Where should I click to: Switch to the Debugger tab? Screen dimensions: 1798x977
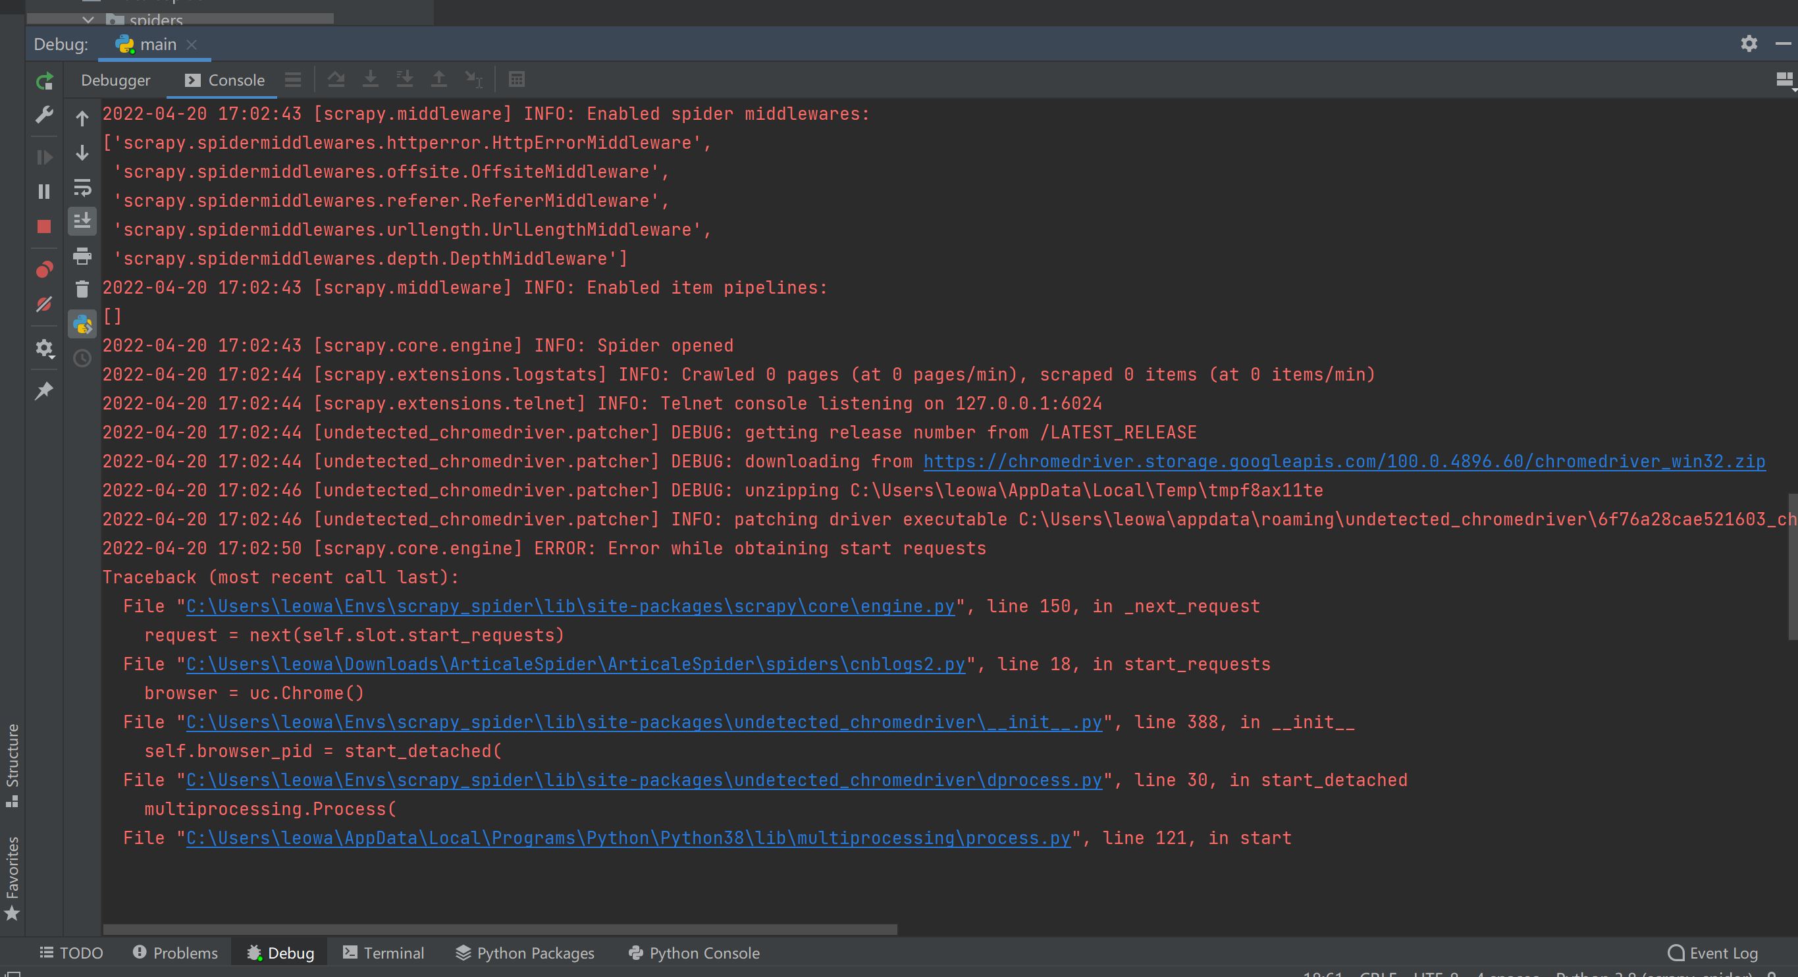115,80
